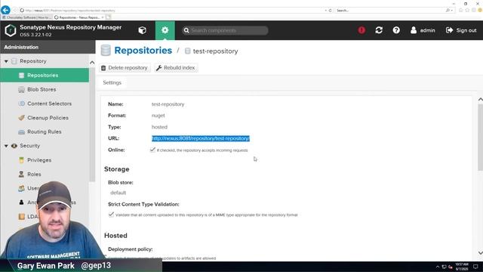
Task: Open Blob Stores in the sidebar
Action: click(42, 89)
